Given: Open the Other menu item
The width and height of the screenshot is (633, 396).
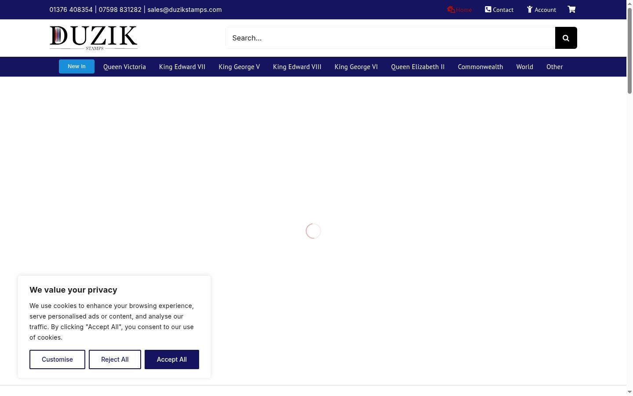Looking at the screenshot, I should click(555, 67).
